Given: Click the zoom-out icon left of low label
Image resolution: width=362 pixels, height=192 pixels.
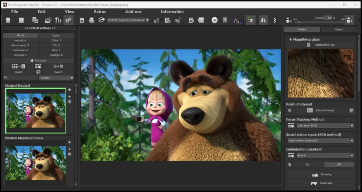Looking at the screenshot, I should pyautogui.click(x=288, y=21).
